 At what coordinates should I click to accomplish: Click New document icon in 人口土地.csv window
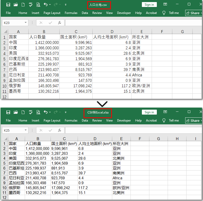(23, 5)
